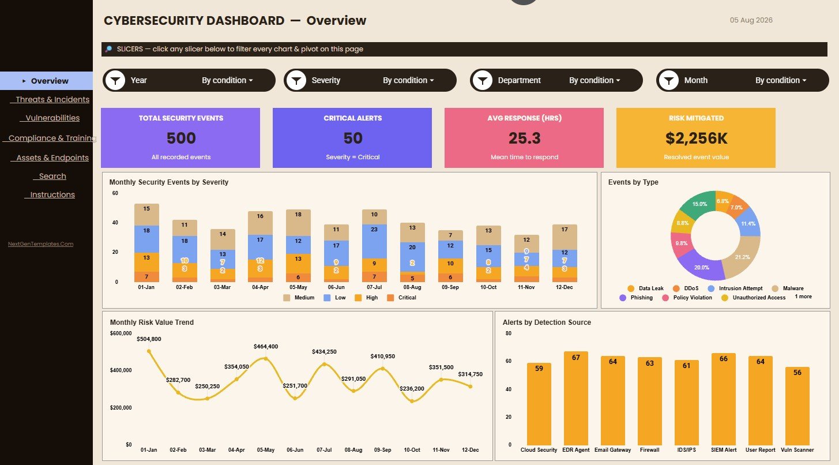This screenshot has width=839, height=465.
Task: Click the magnifier icon in SLICERS banner
Action: (x=108, y=49)
